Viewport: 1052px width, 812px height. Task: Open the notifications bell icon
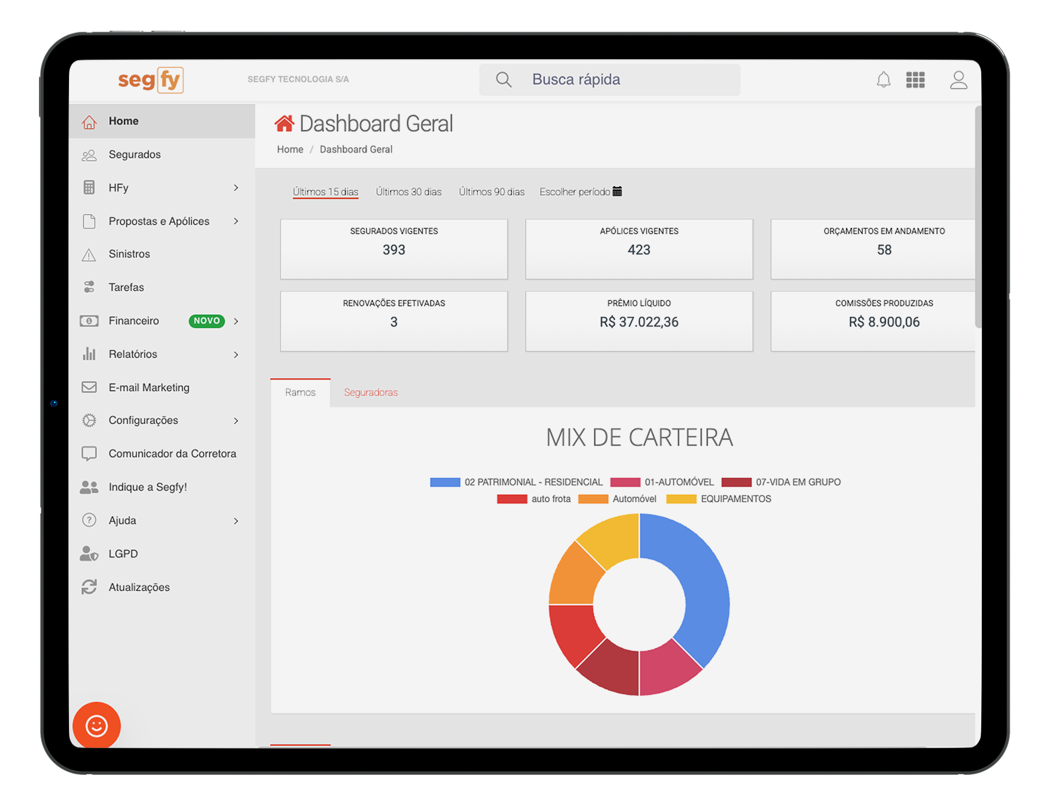883,80
